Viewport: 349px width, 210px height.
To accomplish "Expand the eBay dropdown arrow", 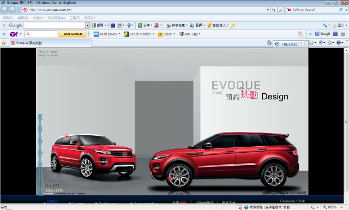I will (x=174, y=34).
